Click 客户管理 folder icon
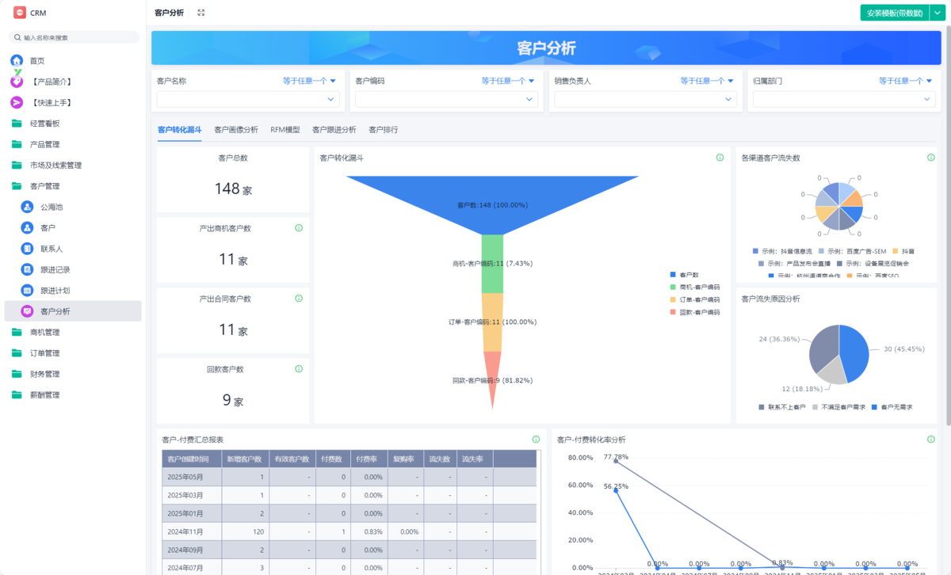951x575 pixels. (x=17, y=186)
